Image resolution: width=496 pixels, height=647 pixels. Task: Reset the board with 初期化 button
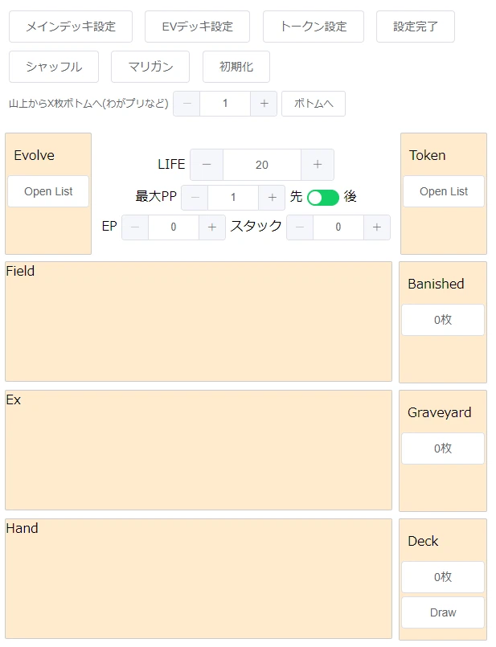(x=236, y=67)
